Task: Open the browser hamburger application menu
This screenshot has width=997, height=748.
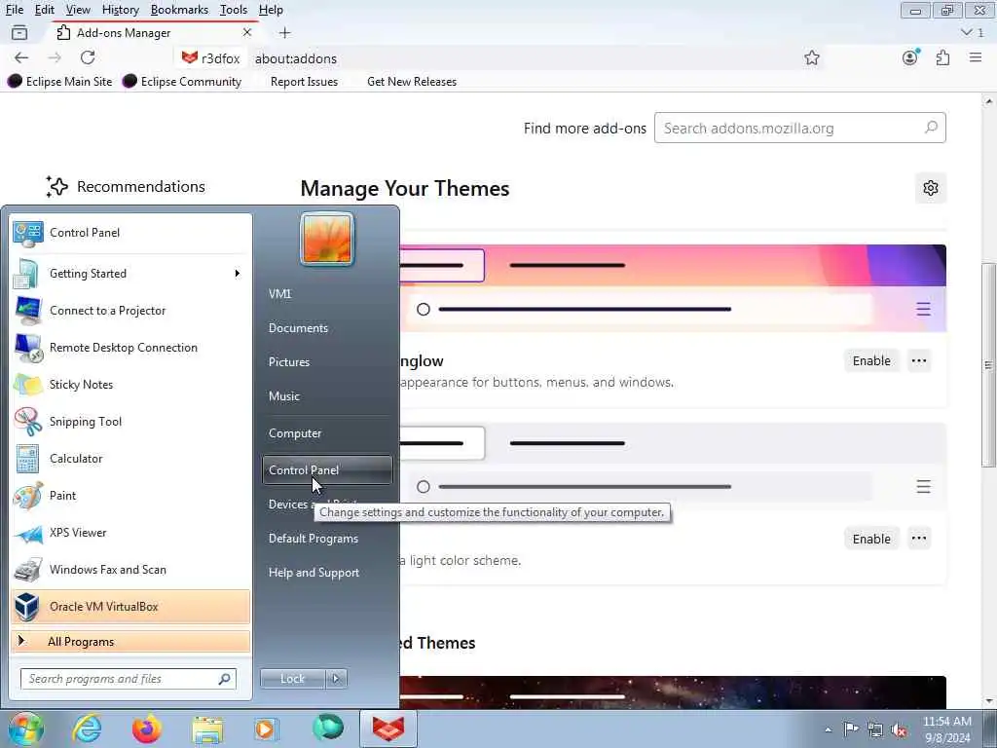Action: [976, 57]
